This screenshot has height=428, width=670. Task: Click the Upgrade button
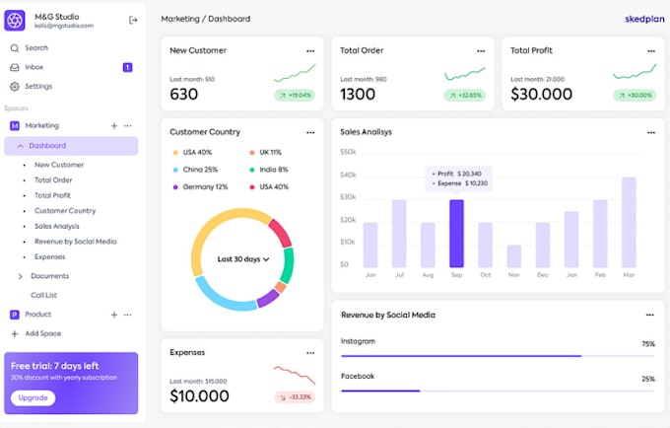33,397
